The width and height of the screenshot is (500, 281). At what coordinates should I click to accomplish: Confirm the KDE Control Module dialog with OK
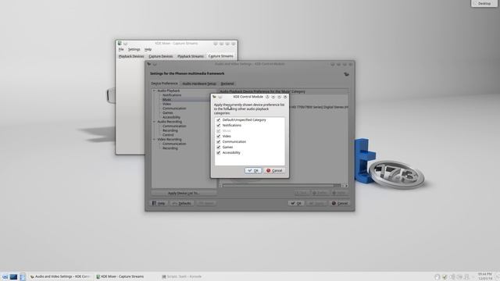point(253,170)
